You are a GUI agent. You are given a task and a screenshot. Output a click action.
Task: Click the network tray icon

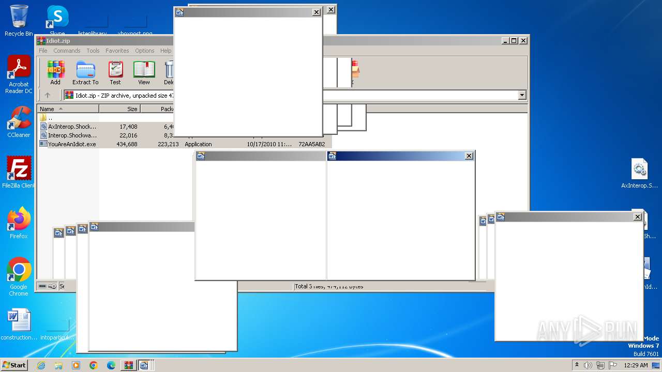(600, 365)
